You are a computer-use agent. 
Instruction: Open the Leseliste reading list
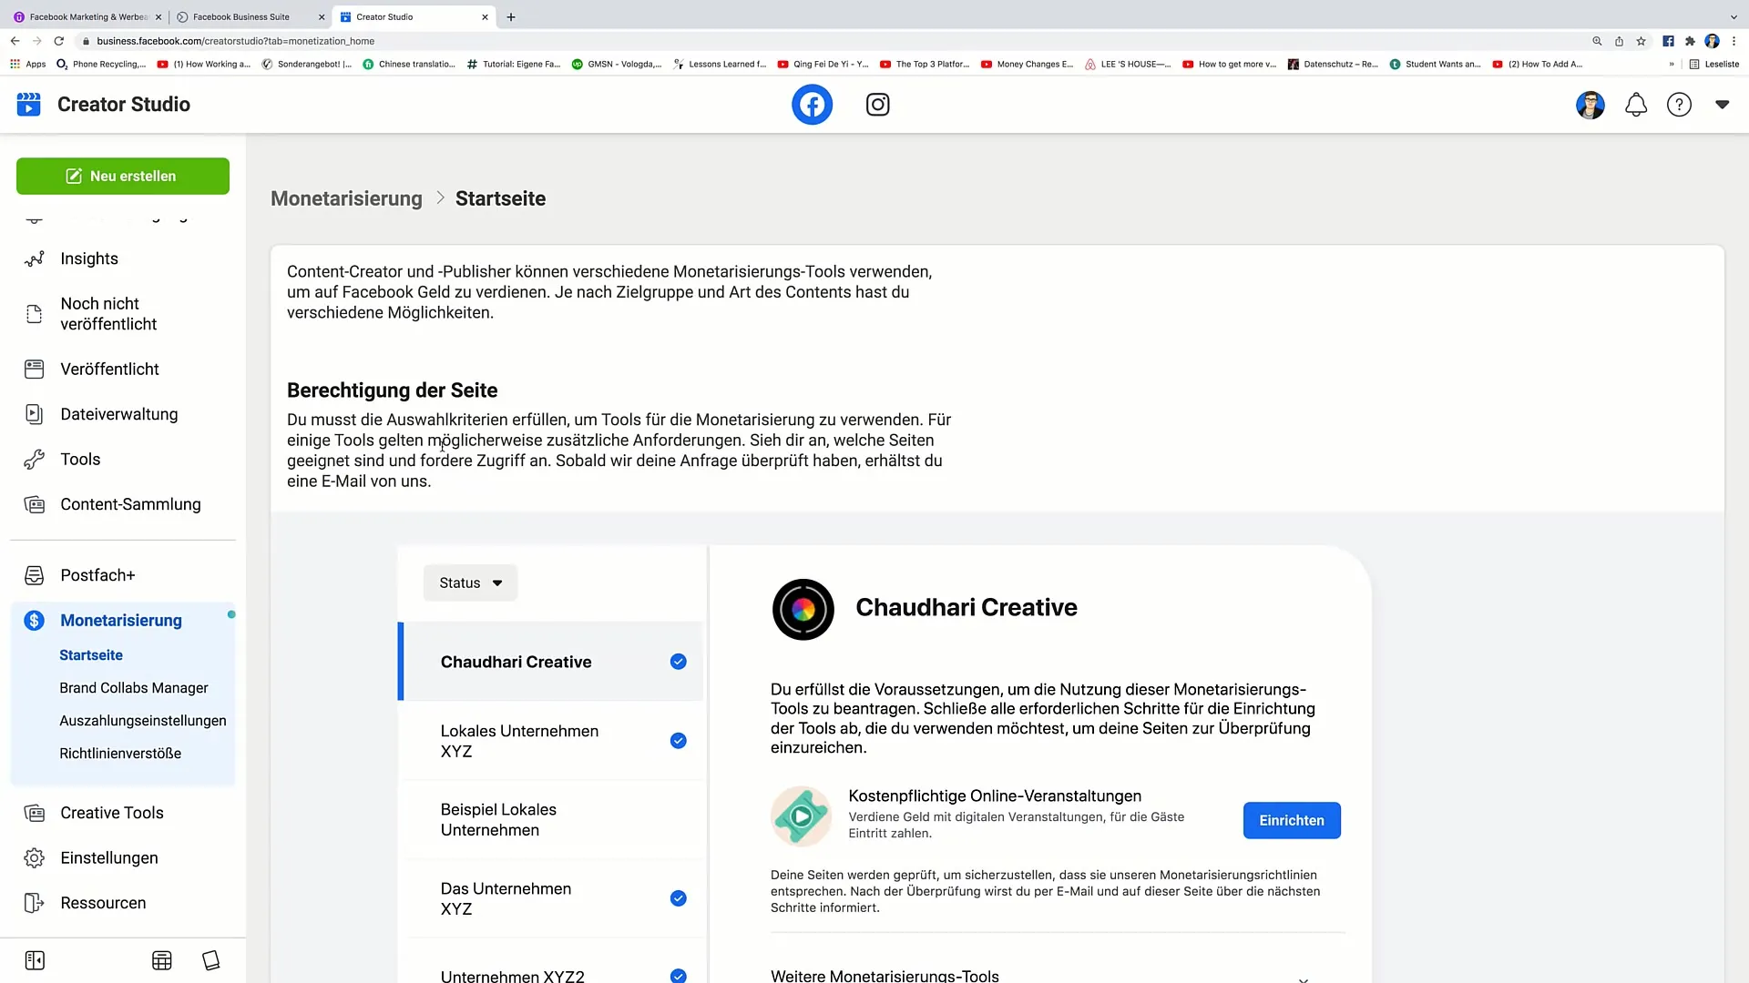[x=1713, y=65]
